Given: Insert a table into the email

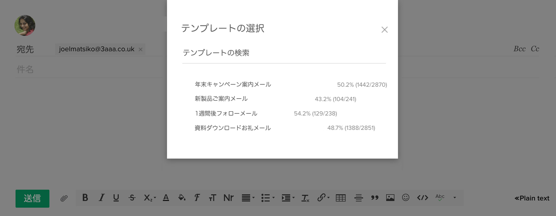Looking at the screenshot, I should tap(340, 198).
